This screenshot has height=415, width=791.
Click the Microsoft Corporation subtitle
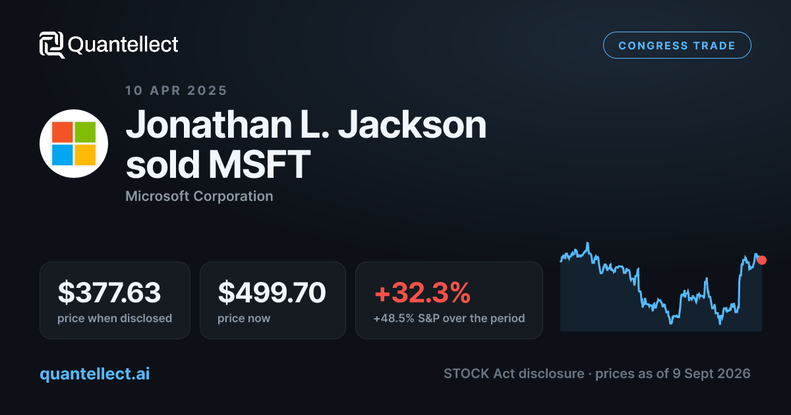point(199,196)
